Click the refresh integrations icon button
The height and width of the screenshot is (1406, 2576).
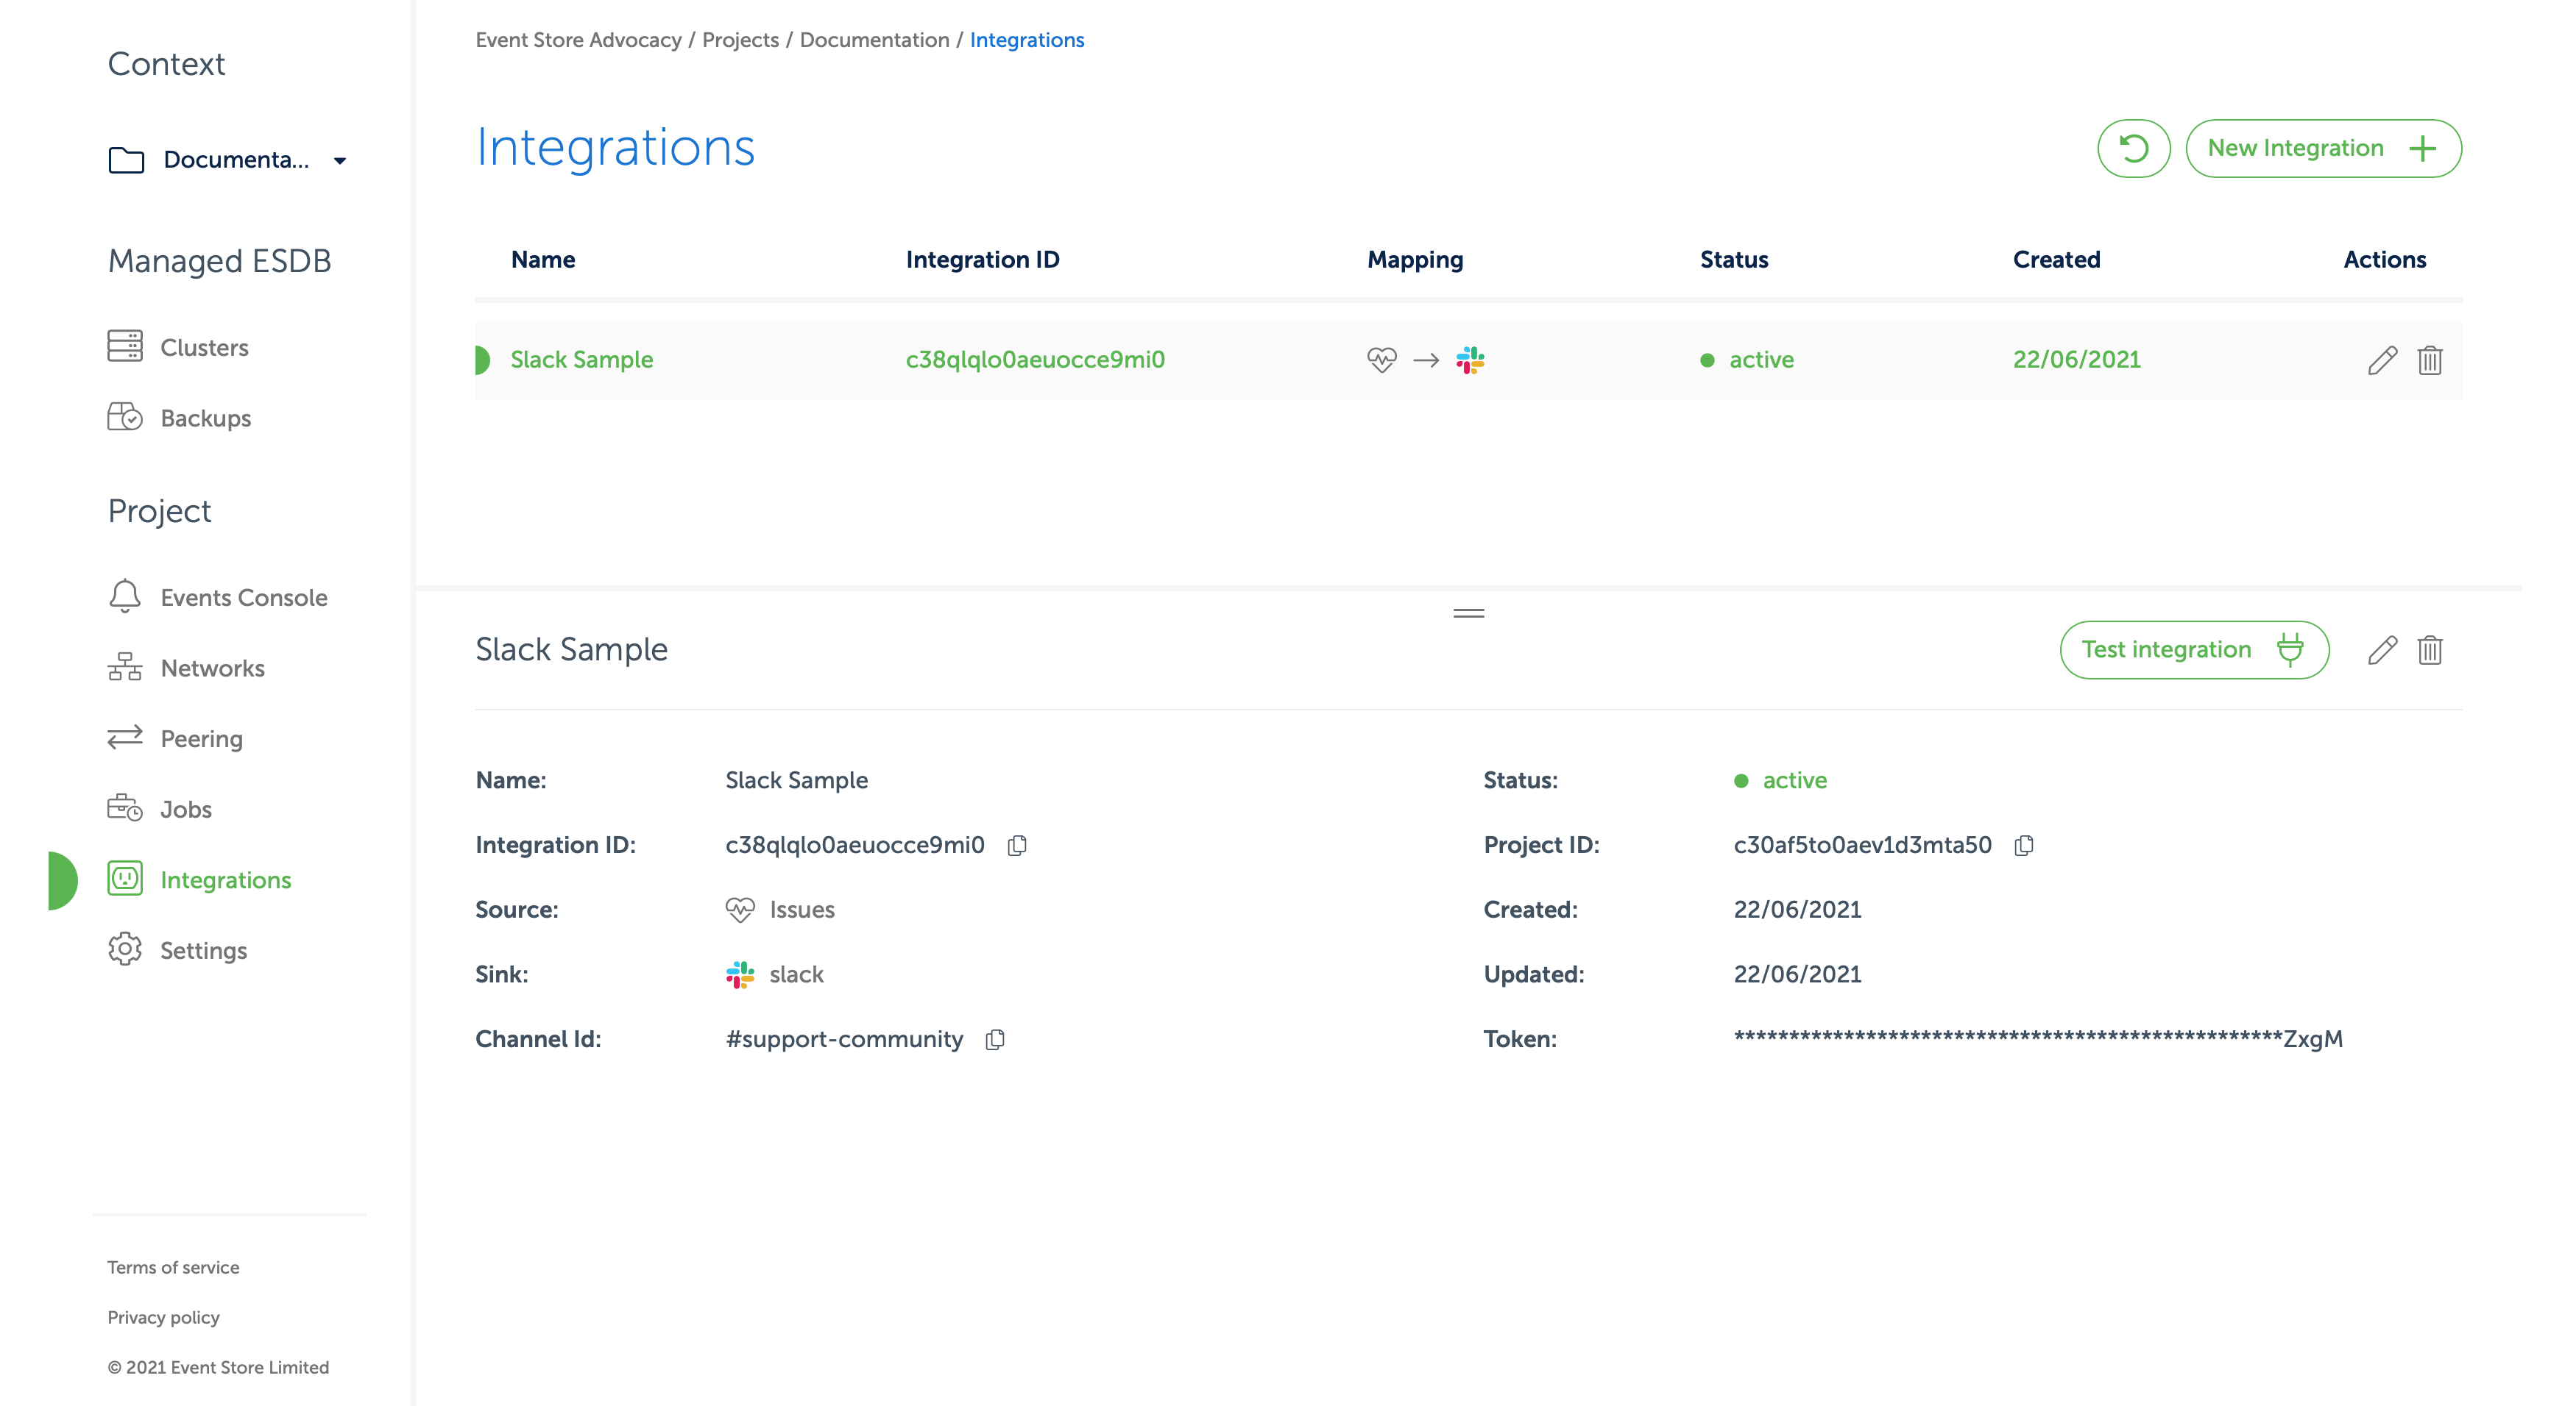point(2133,149)
